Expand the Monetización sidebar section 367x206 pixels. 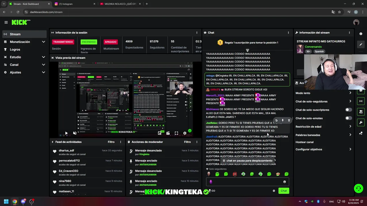pyautogui.click(x=24, y=42)
